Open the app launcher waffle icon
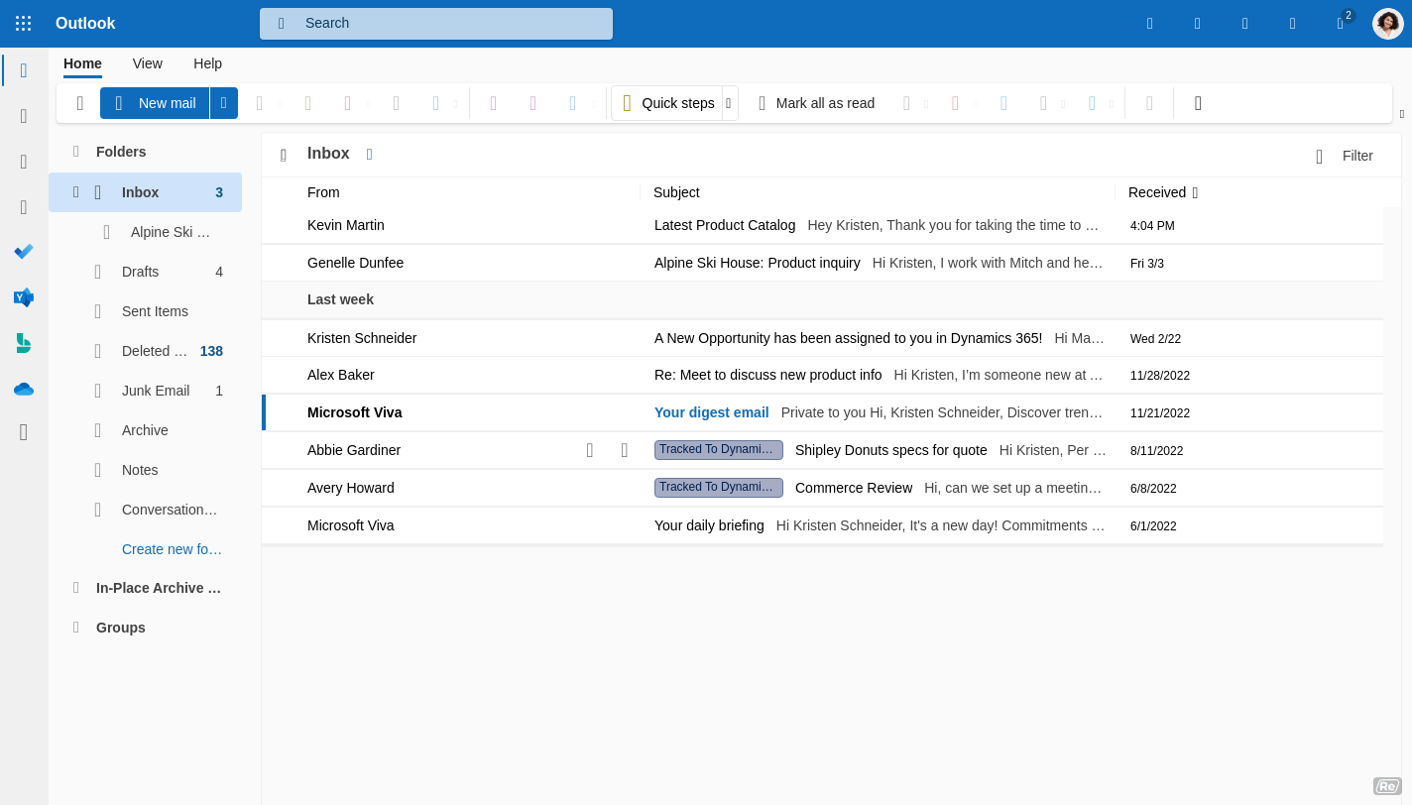This screenshot has width=1412, height=805. pyautogui.click(x=23, y=23)
